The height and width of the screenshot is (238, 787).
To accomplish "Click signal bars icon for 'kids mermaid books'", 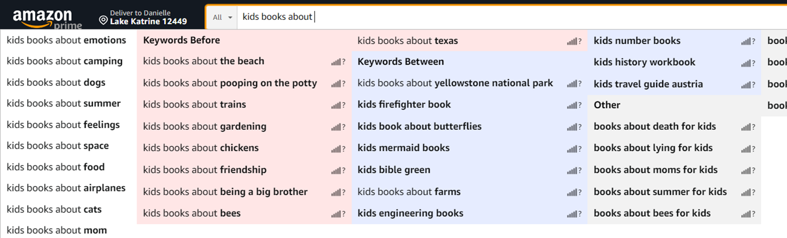I will (572, 149).
